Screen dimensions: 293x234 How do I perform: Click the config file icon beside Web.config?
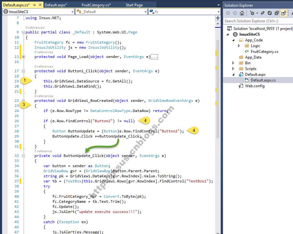point(241,86)
